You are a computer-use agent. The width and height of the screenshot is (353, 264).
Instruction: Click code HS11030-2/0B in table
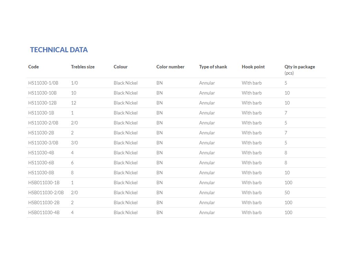[x=43, y=123]
